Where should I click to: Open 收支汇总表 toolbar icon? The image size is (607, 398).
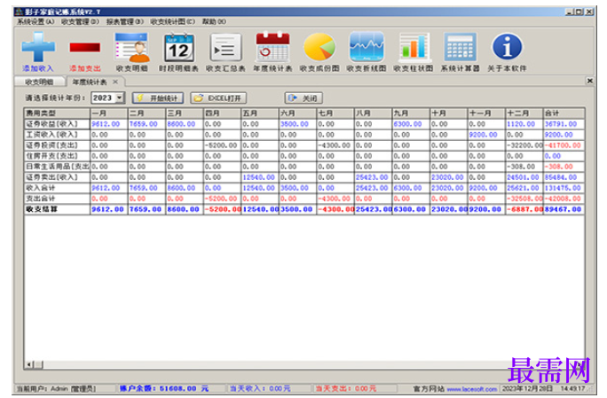225,47
